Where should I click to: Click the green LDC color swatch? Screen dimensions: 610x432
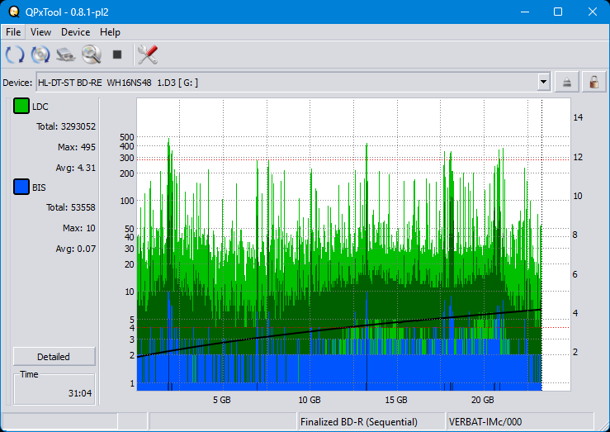tap(21, 107)
